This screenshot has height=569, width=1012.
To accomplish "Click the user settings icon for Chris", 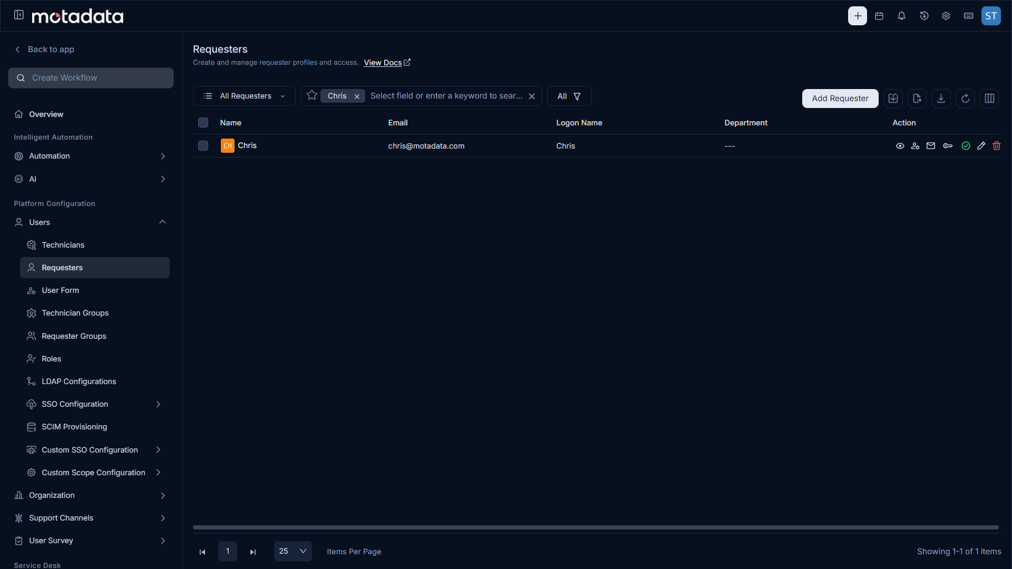I will [x=915, y=146].
